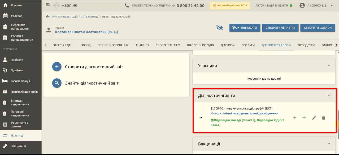Switch to Причини звернення tab
The image size is (339, 155).
click(113, 45)
